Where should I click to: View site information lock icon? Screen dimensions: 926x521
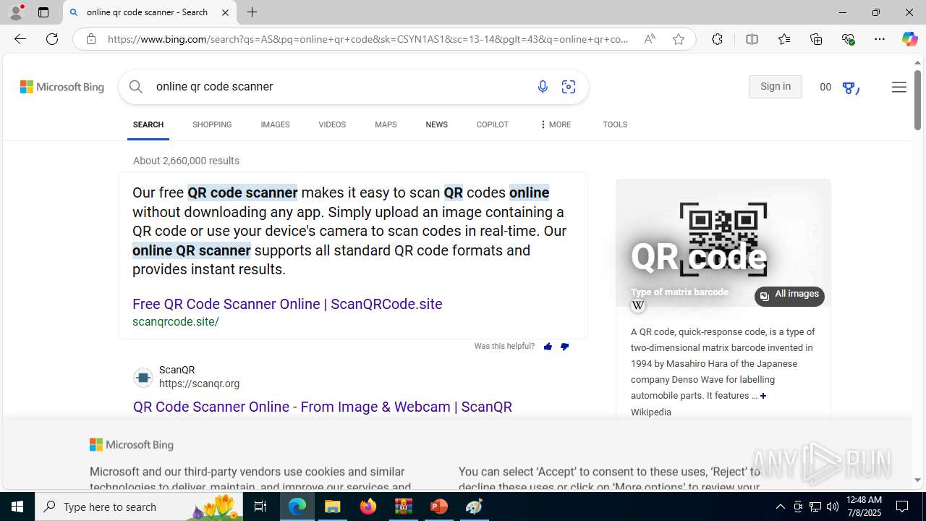pos(91,39)
